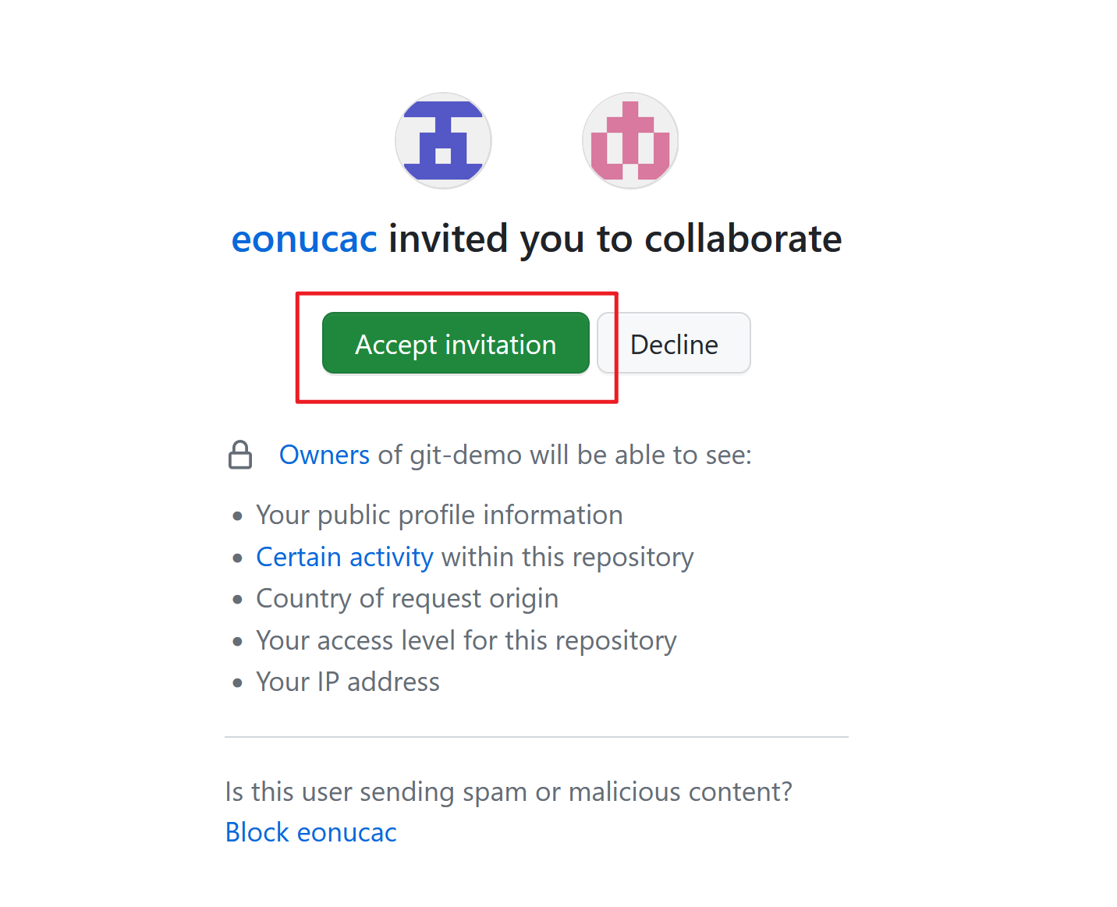Open the Owners link

pyautogui.click(x=324, y=455)
